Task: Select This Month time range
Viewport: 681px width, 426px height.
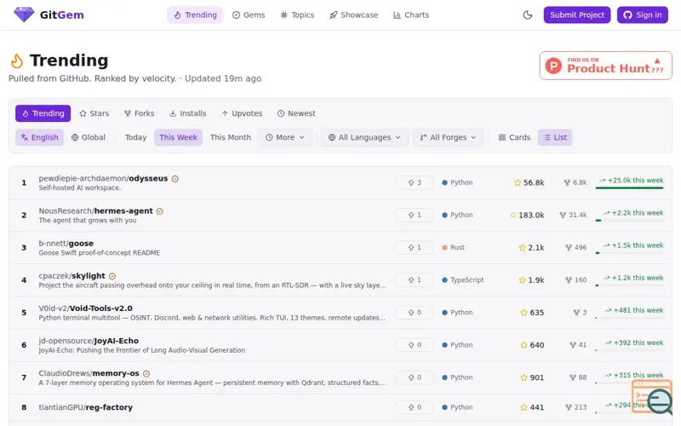Action: point(231,137)
